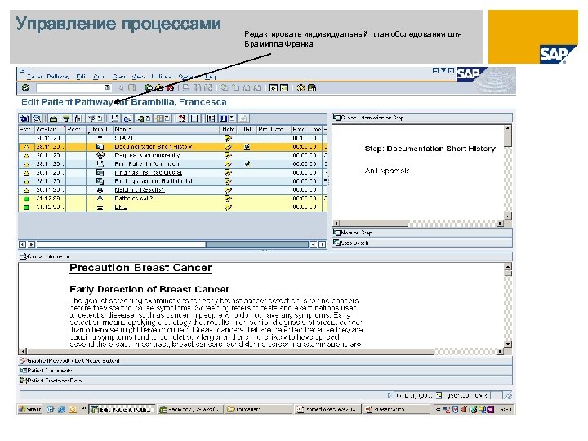This screenshot has width=588, height=441.
Task: Click the green Enter checkmark icon
Action: 25,87
